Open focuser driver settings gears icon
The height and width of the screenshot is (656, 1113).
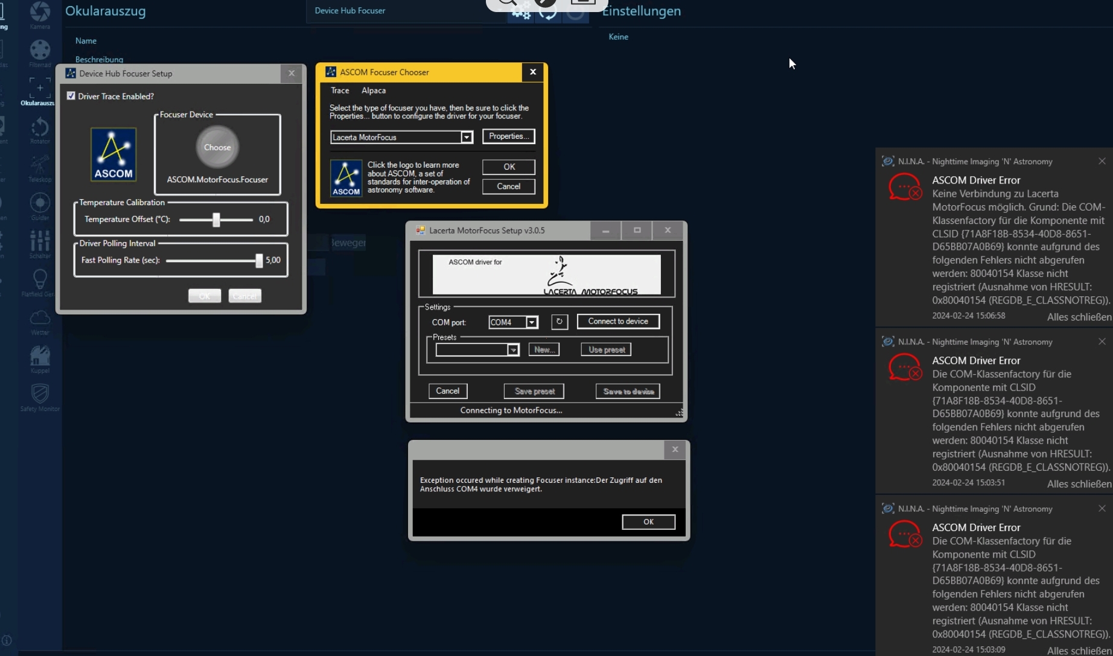[x=520, y=11]
